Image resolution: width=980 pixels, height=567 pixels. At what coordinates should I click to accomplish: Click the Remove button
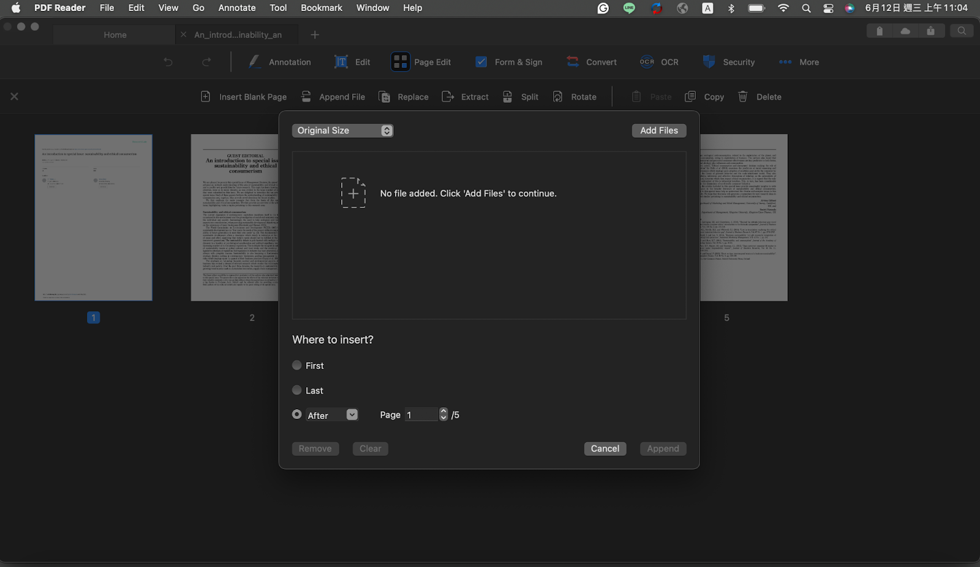click(x=315, y=448)
